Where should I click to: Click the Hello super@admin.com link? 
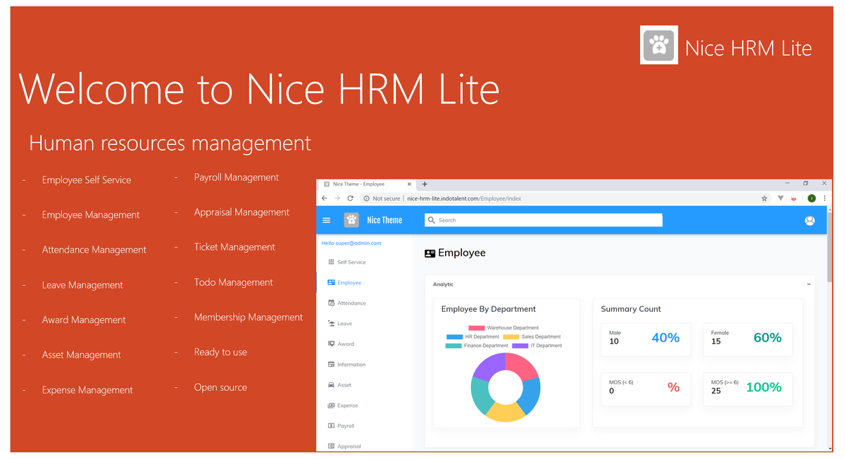(350, 242)
